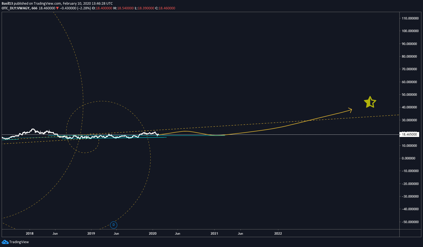This screenshot has width=423, height=247.
Task: Click the Jun label between 2019 and 2020
Action: 116,234
